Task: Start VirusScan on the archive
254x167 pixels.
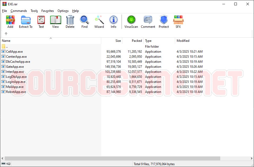Action: pos(131,22)
